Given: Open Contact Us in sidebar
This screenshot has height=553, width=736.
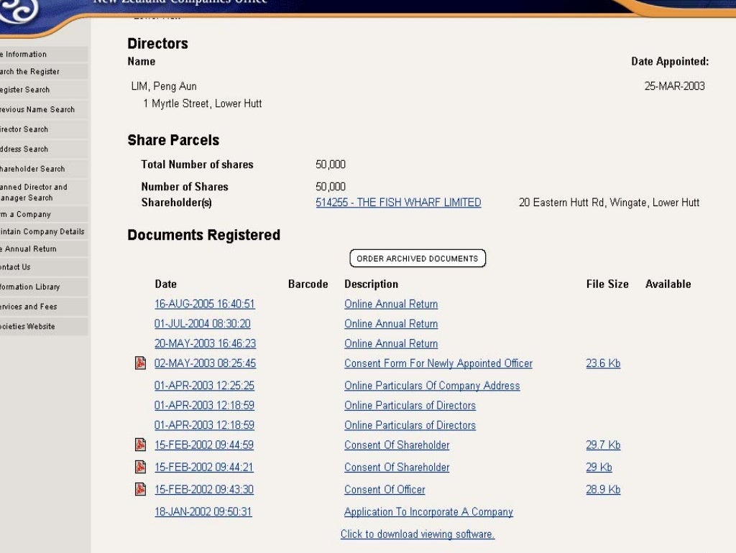Looking at the screenshot, I should (x=44, y=267).
